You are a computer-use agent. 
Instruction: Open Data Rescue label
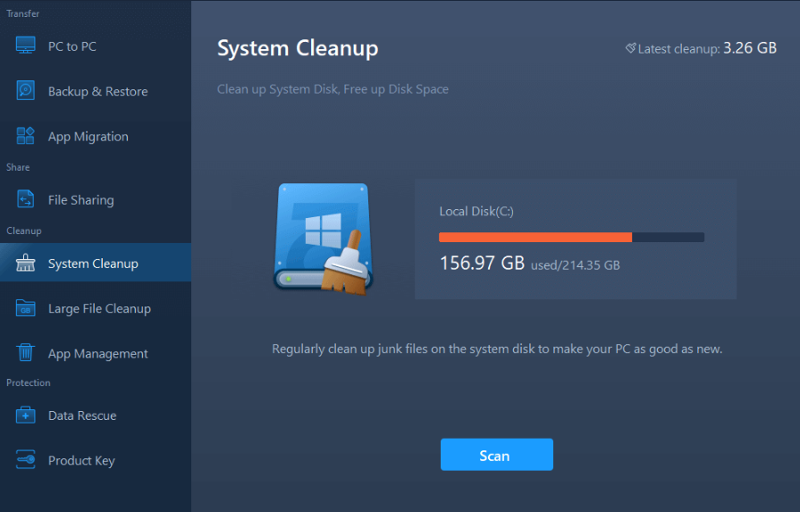pyautogui.click(x=82, y=415)
